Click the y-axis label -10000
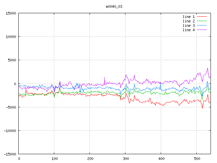This screenshot has height=163, width=217. [x=10, y=131]
